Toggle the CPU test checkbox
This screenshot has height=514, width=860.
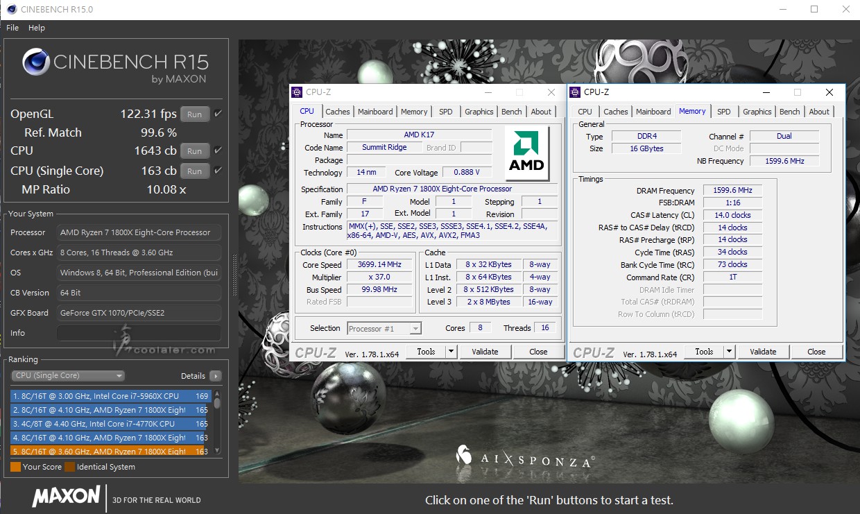(x=218, y=151)
